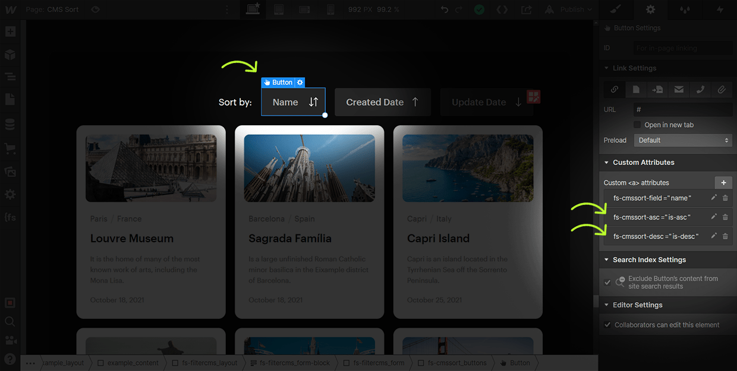Open the Interactions lightning tab
This screenshot has height=371, width=737.
click(720, 9)
